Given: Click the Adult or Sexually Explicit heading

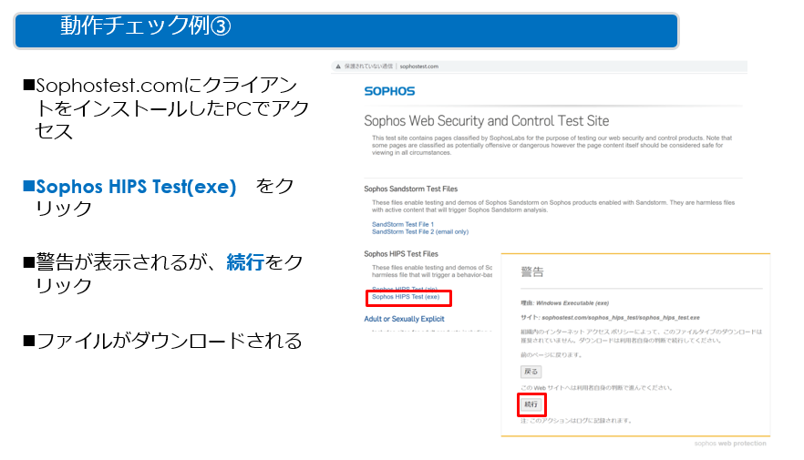Looking at the screenshot, I should coord(404,319).
